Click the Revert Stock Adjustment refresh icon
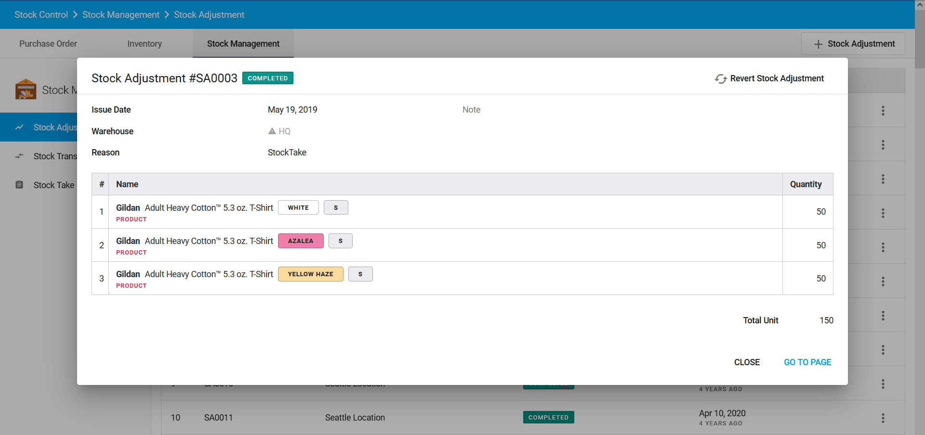The image size is (925, 435). [x=720, y=78]
